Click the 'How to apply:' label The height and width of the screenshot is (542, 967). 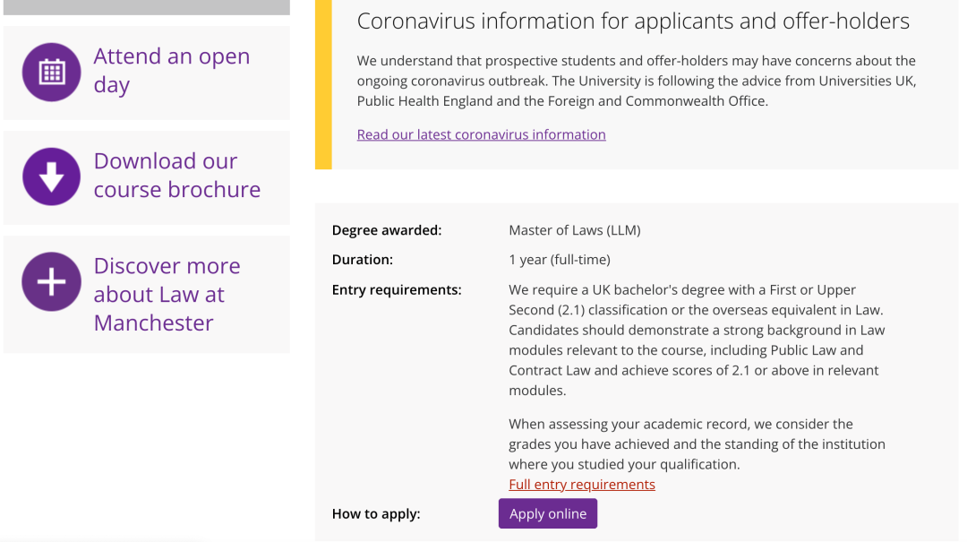376,514
